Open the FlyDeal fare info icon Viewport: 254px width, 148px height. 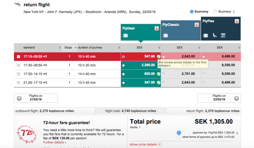pyautogui.click(x=156, y=29)
